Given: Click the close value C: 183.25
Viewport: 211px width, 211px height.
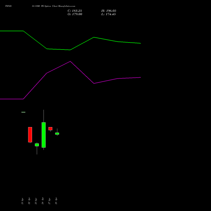Looking at the screenshot, I should tap(75, 11).
